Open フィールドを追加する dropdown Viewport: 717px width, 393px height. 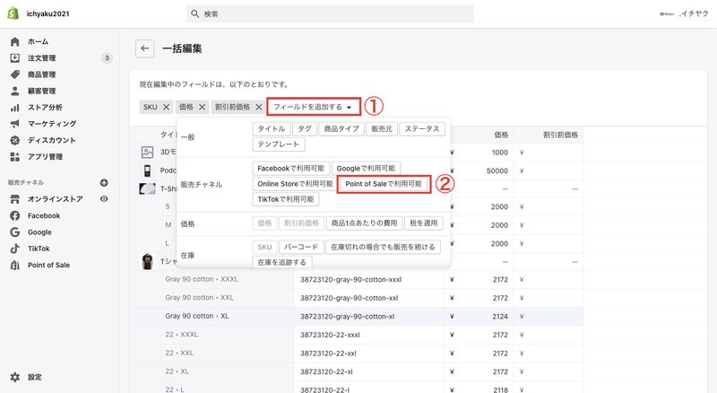click(314, 107)
